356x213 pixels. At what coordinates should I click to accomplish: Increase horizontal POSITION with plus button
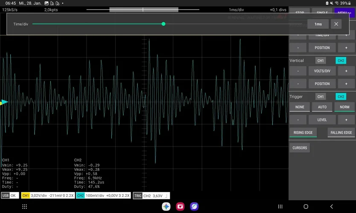[x=346, y=48]
